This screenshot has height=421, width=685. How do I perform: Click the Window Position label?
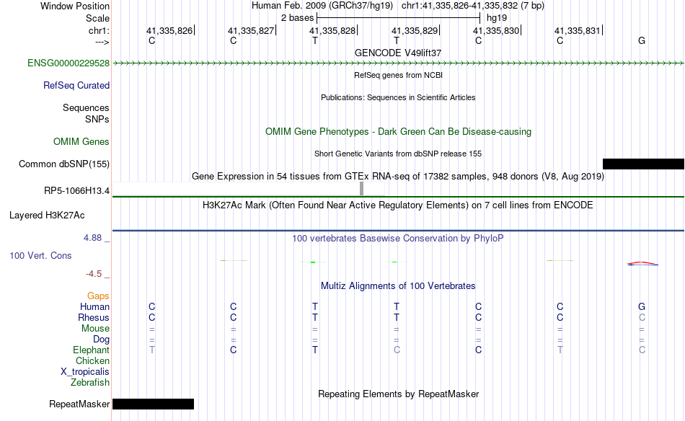[75, 6]
